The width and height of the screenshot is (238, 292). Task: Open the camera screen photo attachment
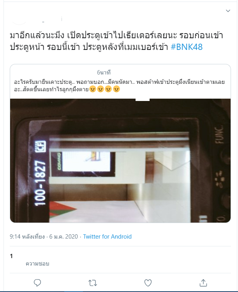tap(120, 161)
